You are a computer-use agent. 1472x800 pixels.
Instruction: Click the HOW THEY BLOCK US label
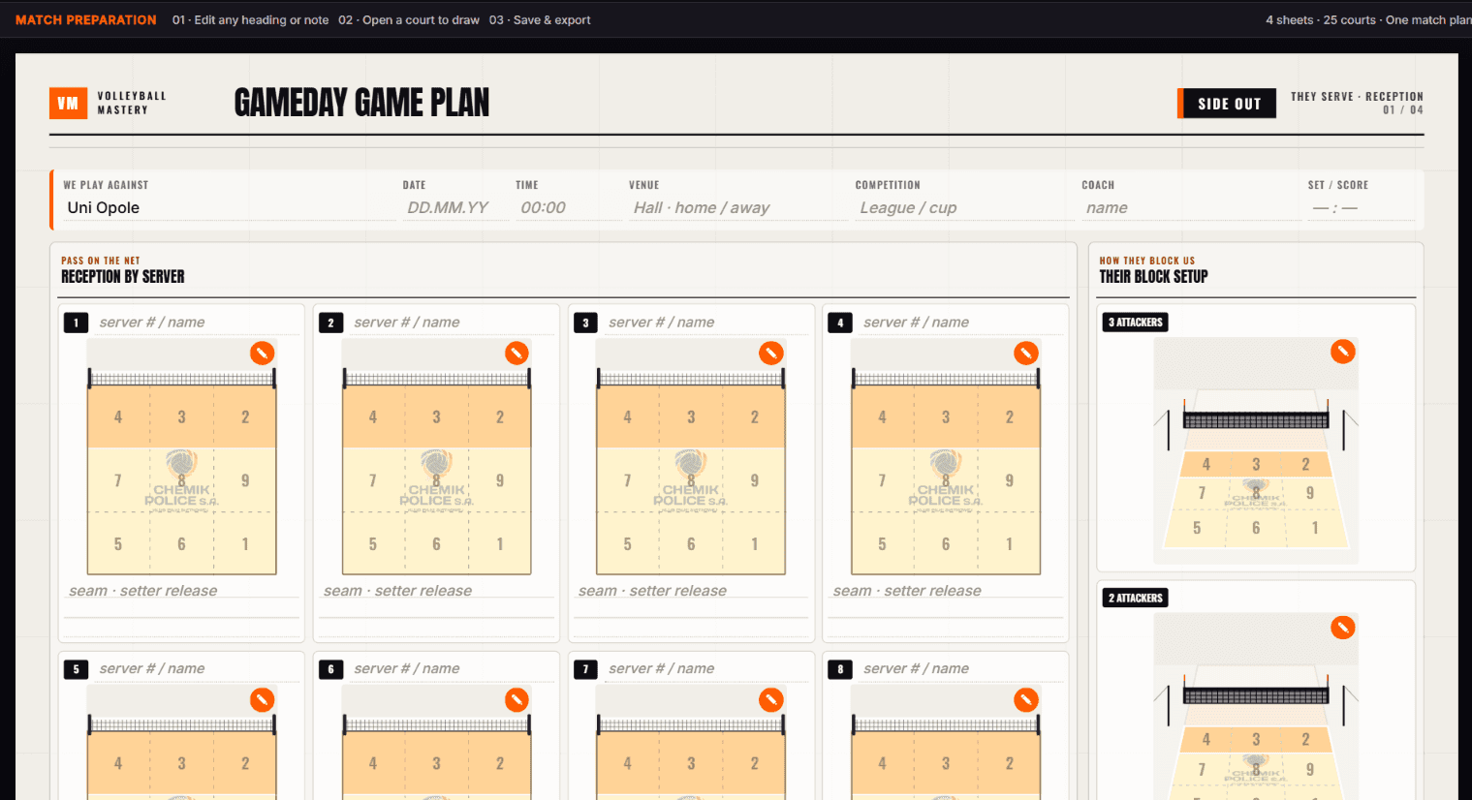(1147, 261)
